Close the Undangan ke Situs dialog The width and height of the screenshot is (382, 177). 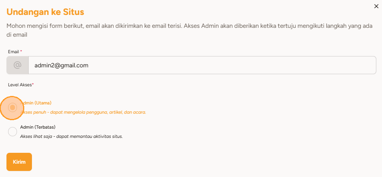tap(377, 6)
